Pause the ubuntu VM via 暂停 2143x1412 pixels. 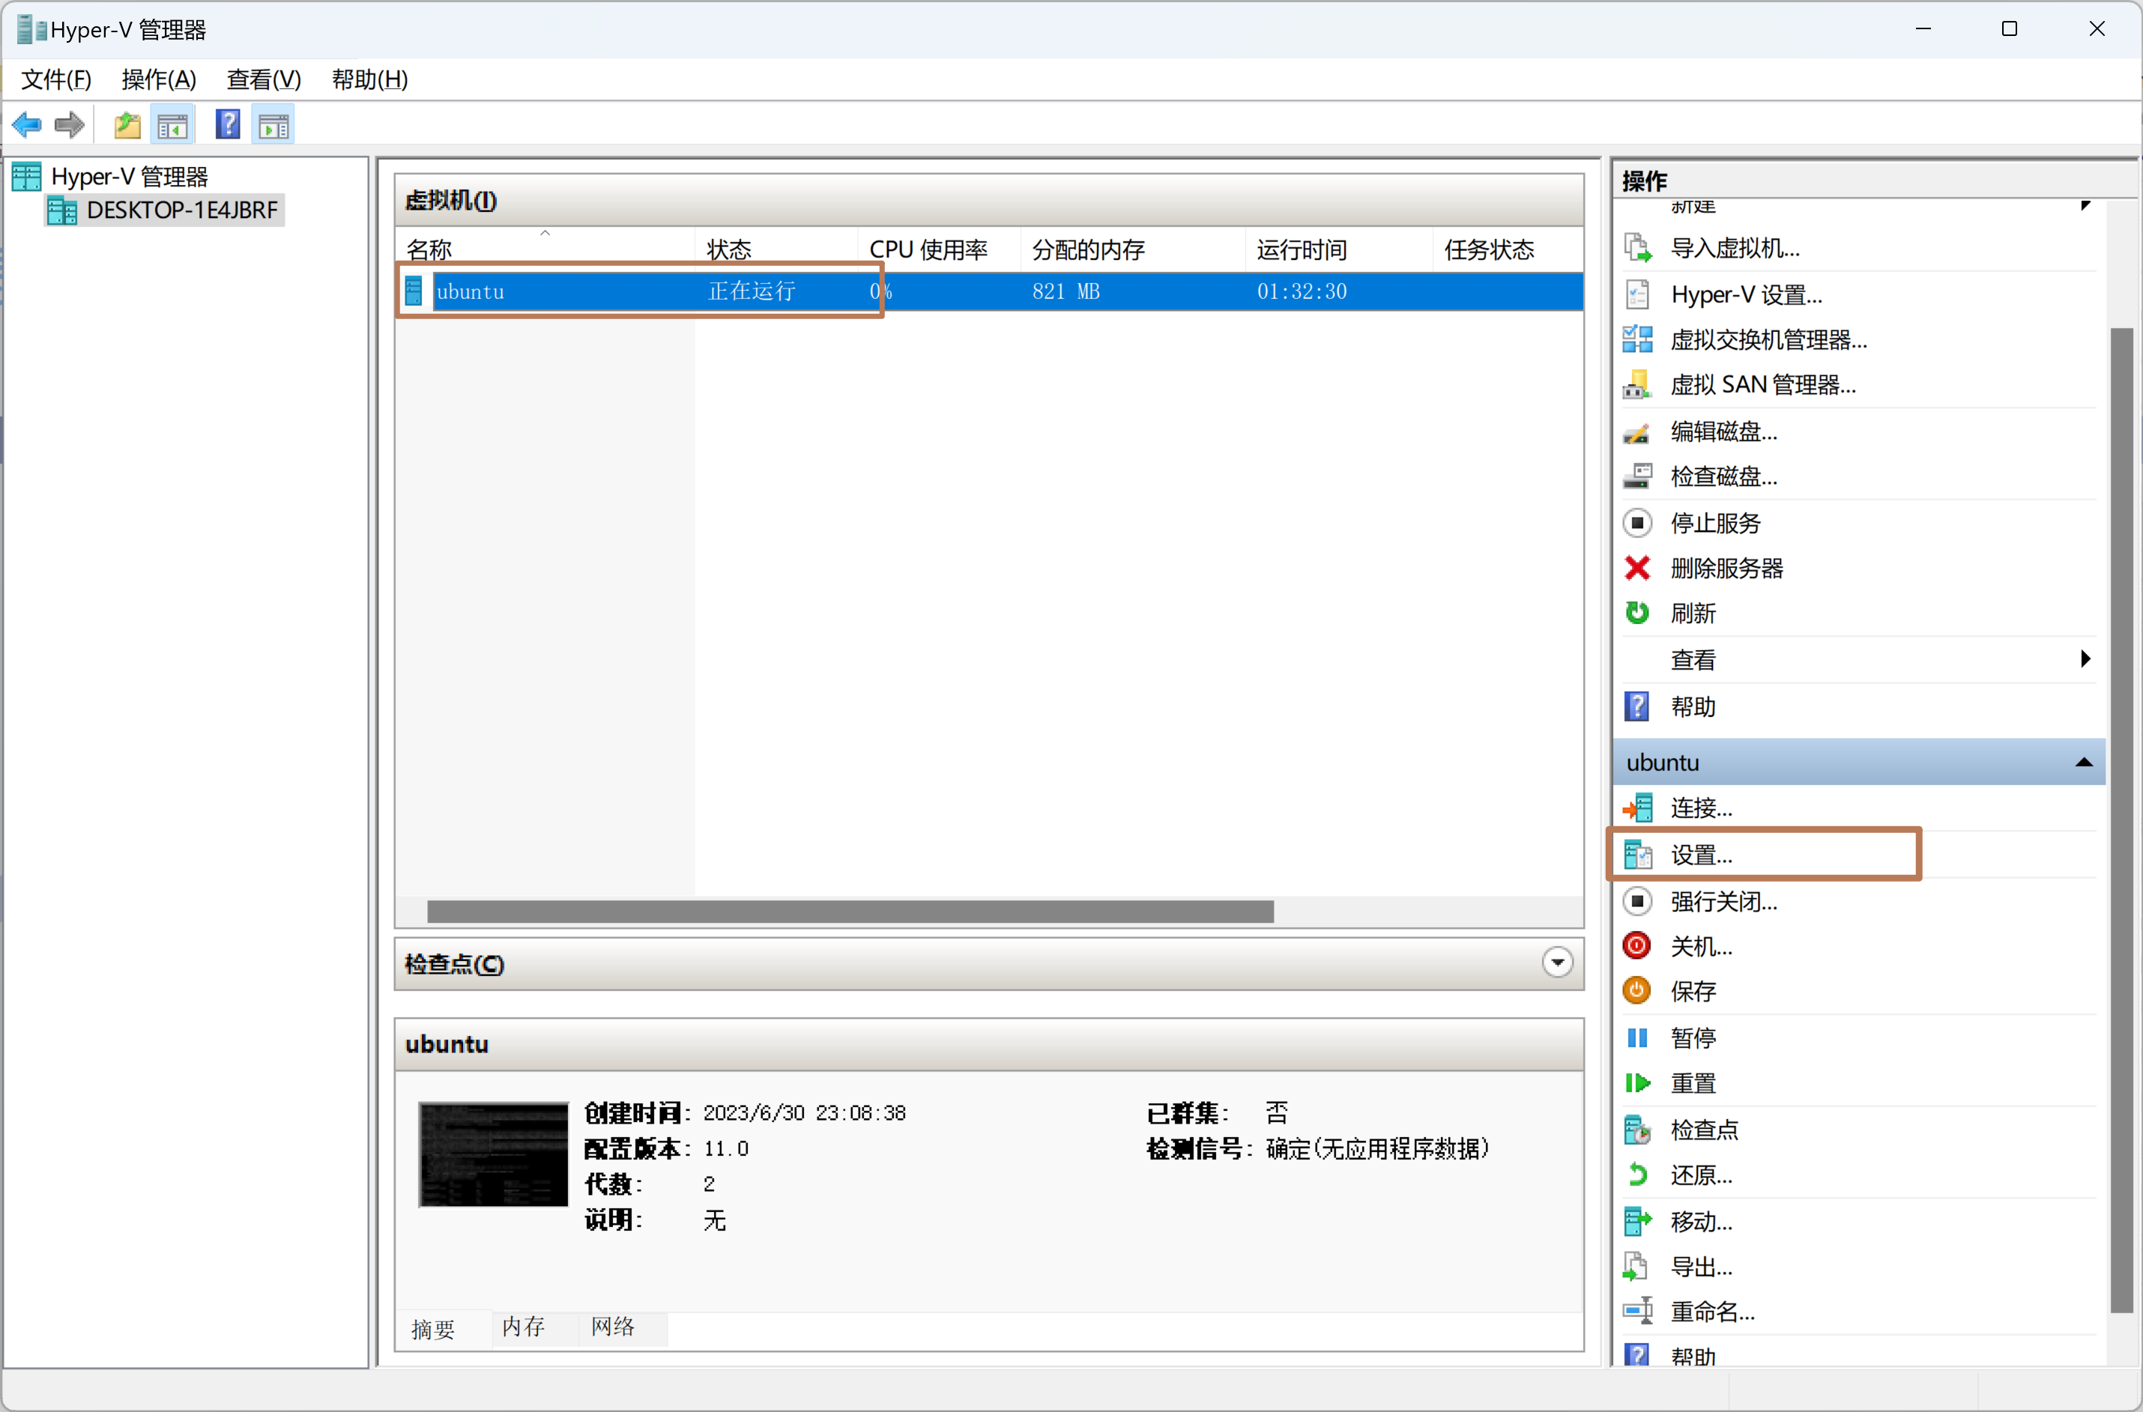[1692, 1038]
